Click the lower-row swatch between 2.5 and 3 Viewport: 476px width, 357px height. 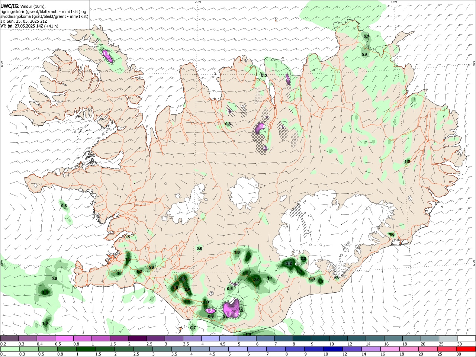point(144,349)
